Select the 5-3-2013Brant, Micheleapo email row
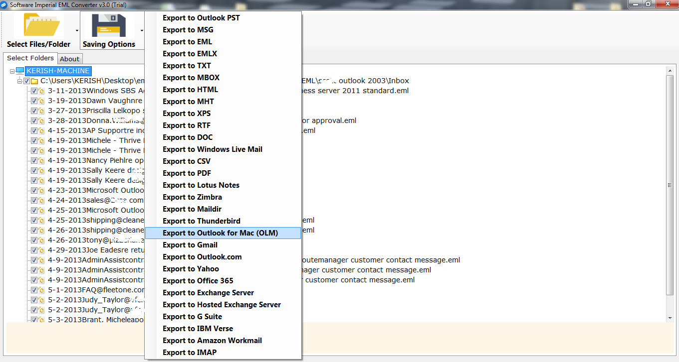This screenshot has width=679, height=362. click(x=96, y=320)
